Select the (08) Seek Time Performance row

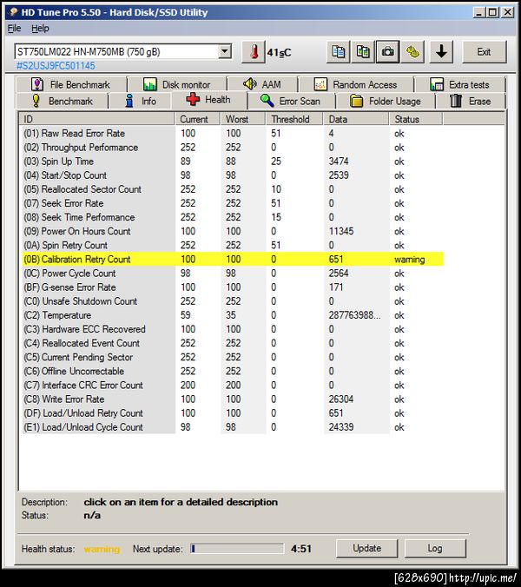[x=233, y=217]
